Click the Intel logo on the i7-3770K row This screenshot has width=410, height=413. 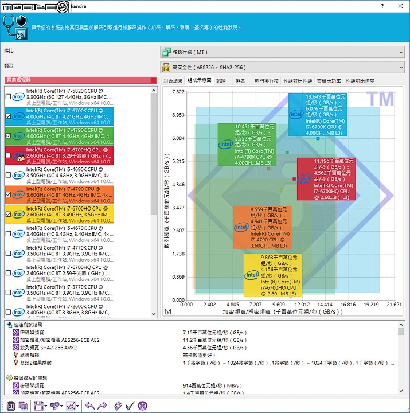click(x=18, y=293)
